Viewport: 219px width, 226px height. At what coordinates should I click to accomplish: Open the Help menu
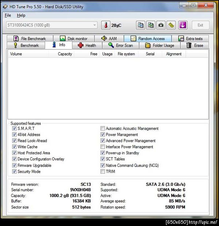pyautogui.click(x=21, y=15)
